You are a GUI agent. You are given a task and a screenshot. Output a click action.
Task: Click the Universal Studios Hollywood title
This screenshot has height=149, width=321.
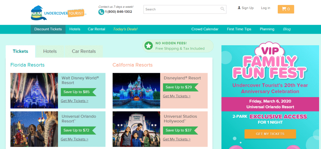180,119
